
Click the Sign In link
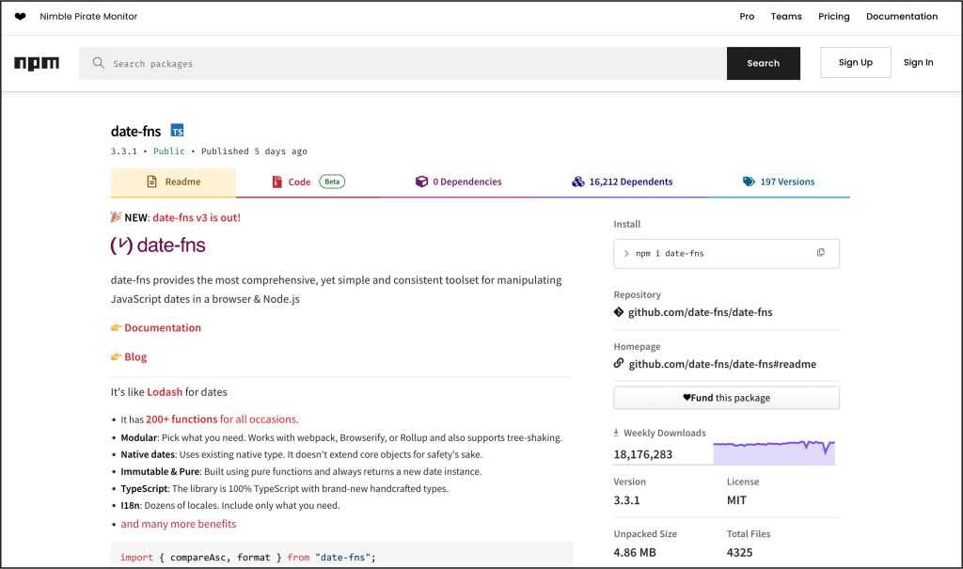pyautogui.click(x=918, y=63)
